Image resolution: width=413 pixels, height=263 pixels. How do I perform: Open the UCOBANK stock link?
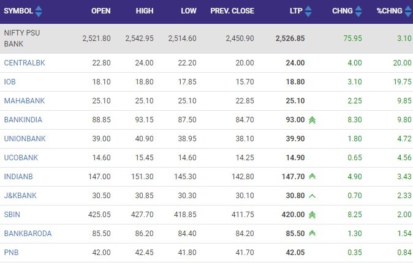click(x=21, y=158)
